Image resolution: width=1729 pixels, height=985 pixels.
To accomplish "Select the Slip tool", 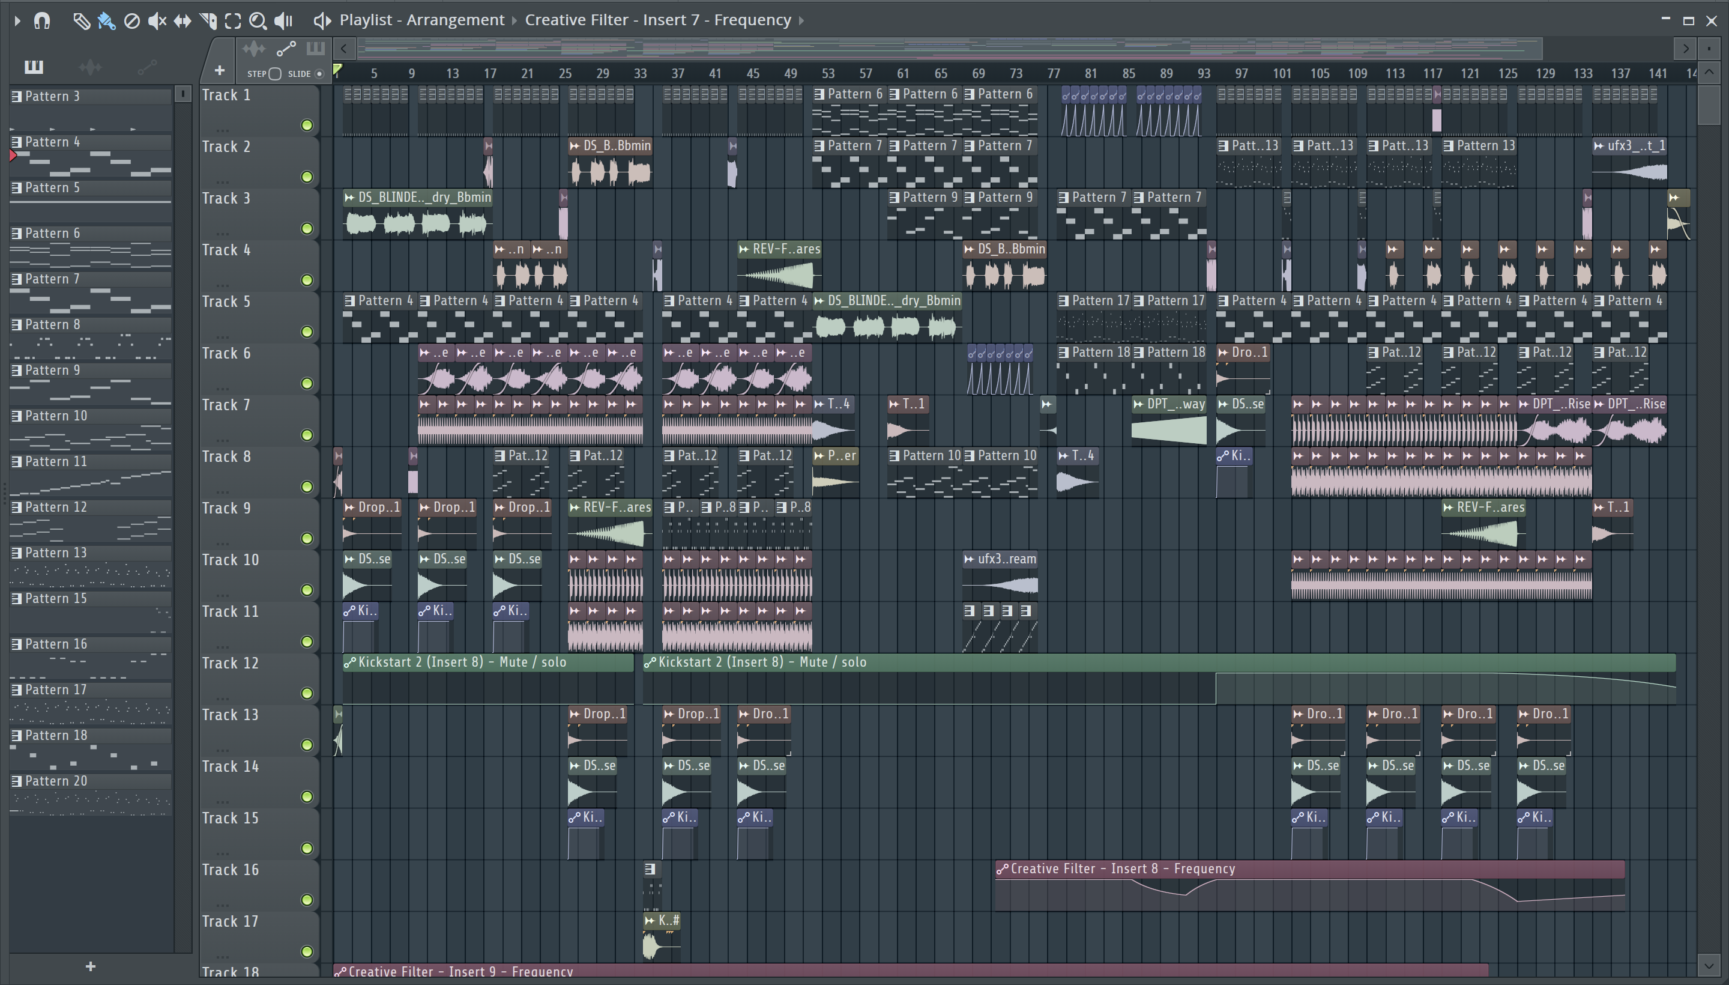I will click(x=183, y=21).
